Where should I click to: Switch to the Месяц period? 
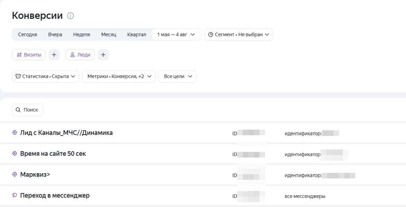pos(109,34)
